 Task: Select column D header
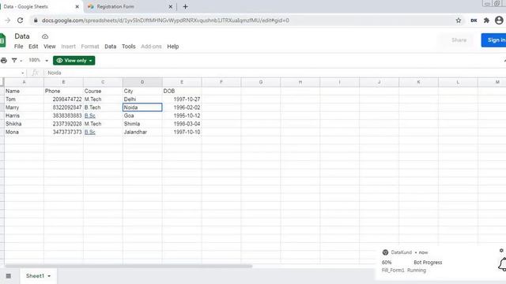(142, 82)
